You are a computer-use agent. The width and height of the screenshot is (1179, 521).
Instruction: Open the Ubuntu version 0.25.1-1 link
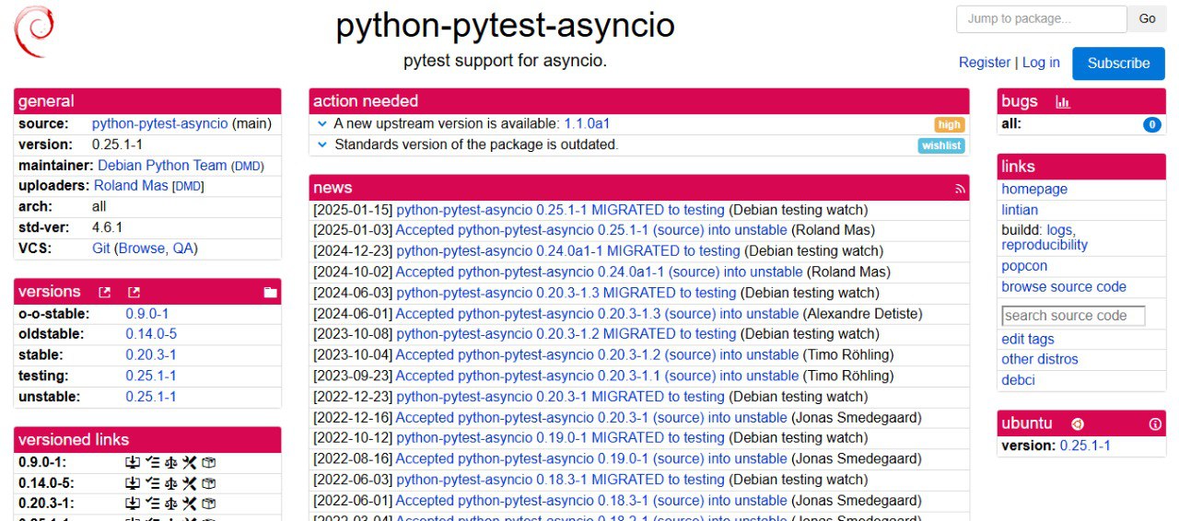pyautogui.click(x=1085, y=446)
